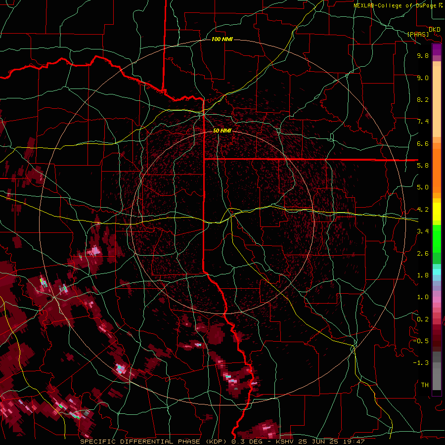Select the 7.4 value on the KDP scale
The height and width of the screenshot is (445, 445).
click(x=423, y=122)
